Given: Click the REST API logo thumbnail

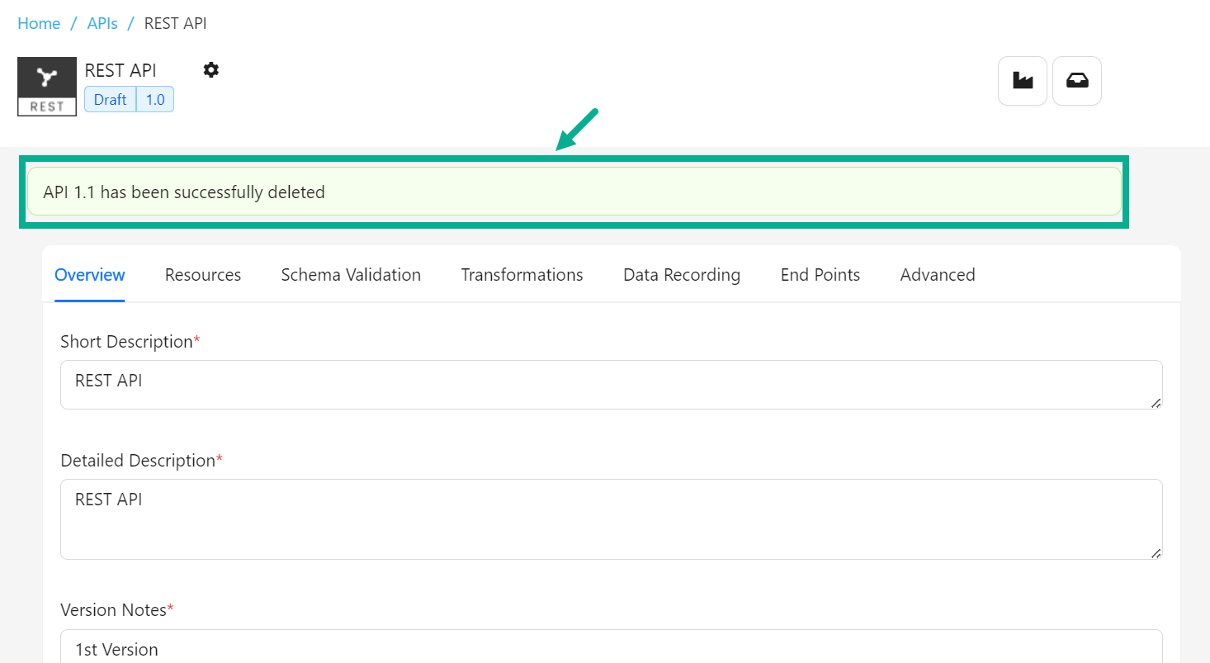Looking at the screenshot, I should [x=47, y=87].
